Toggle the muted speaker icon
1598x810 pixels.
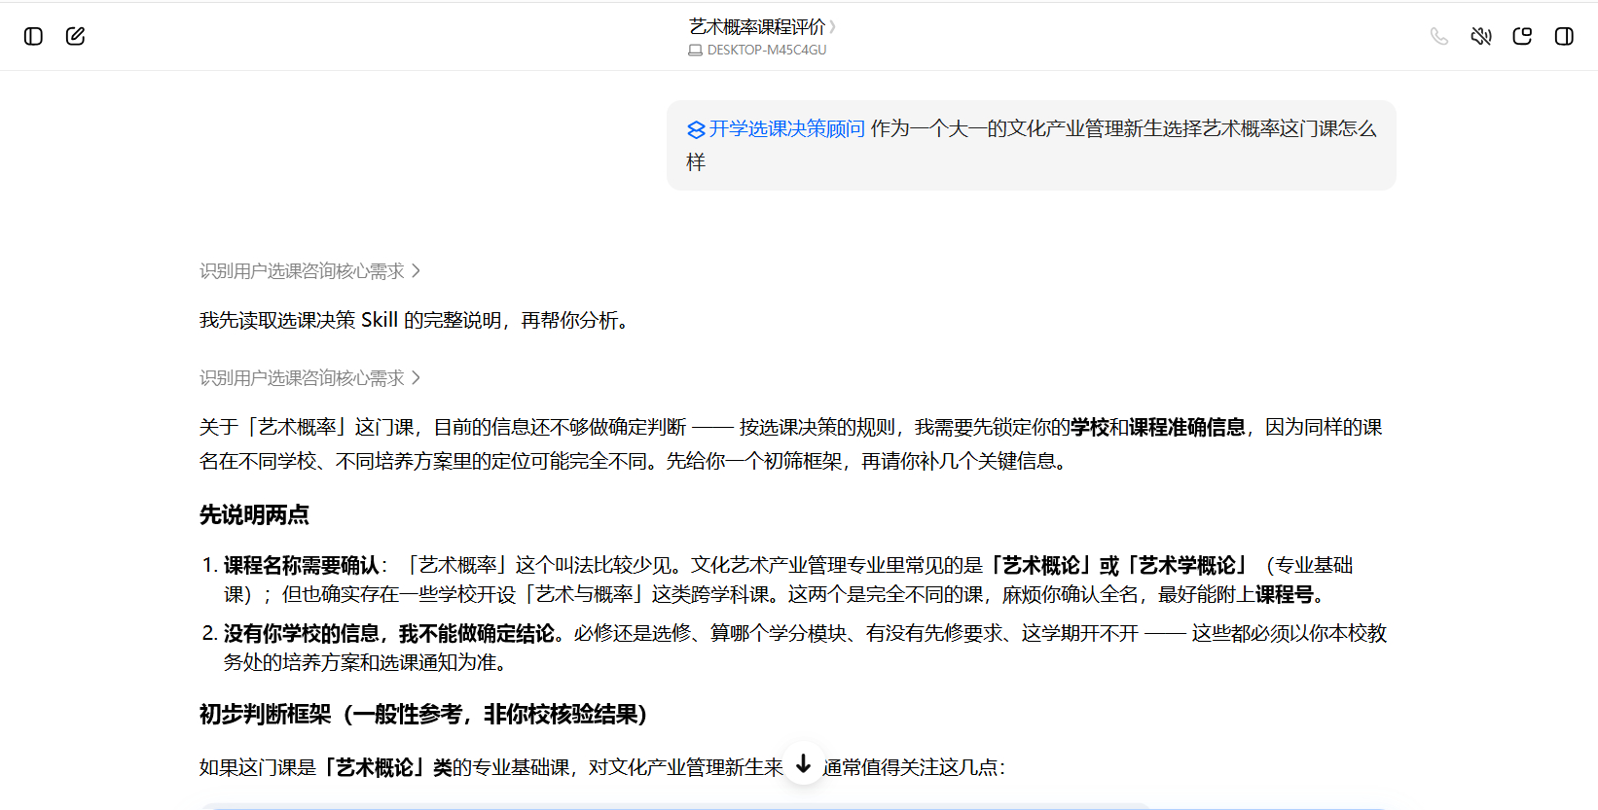(x=1481, y=36)
